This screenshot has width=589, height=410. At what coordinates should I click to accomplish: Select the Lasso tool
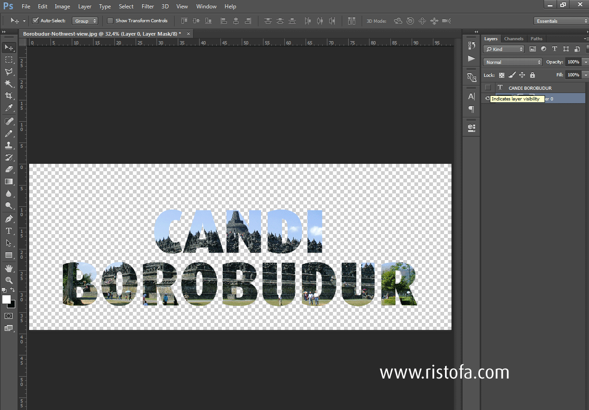(x=9, y=72)
